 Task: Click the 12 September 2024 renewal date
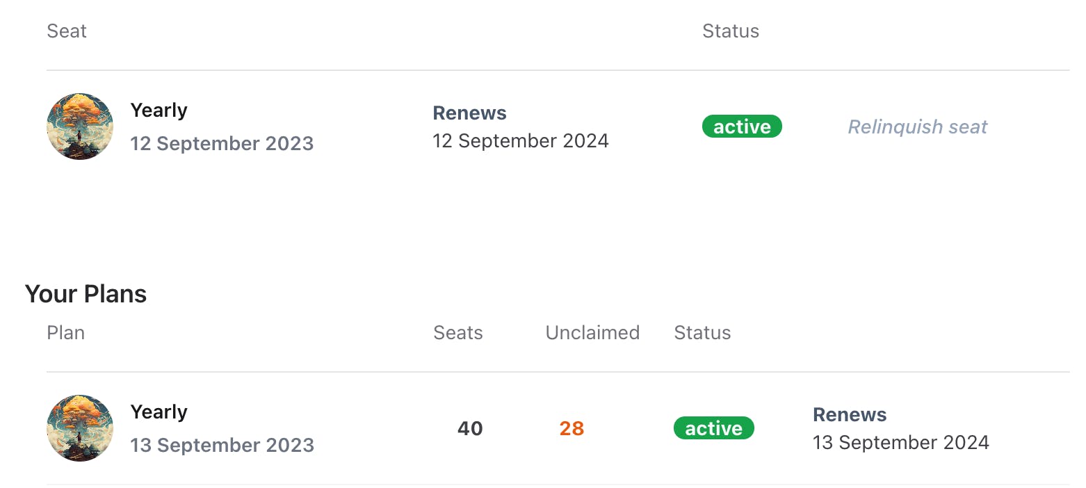pos(521,141)
